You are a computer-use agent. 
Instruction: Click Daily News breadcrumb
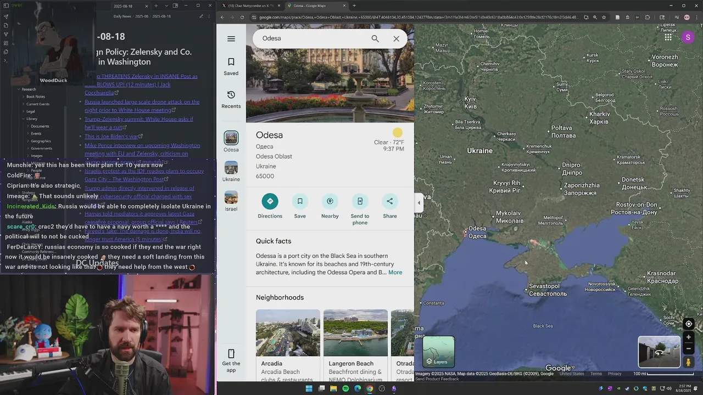pos(122,16)
